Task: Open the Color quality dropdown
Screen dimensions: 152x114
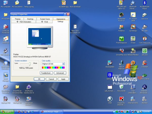Action: [63, 64]
